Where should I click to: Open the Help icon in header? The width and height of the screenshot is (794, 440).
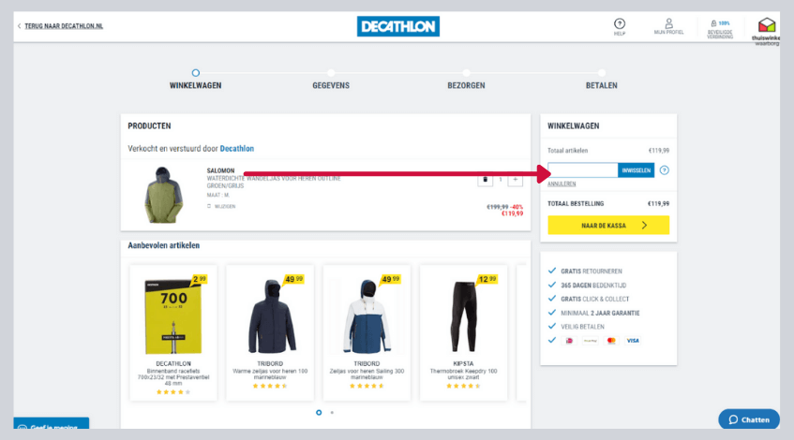click(620, 26)
